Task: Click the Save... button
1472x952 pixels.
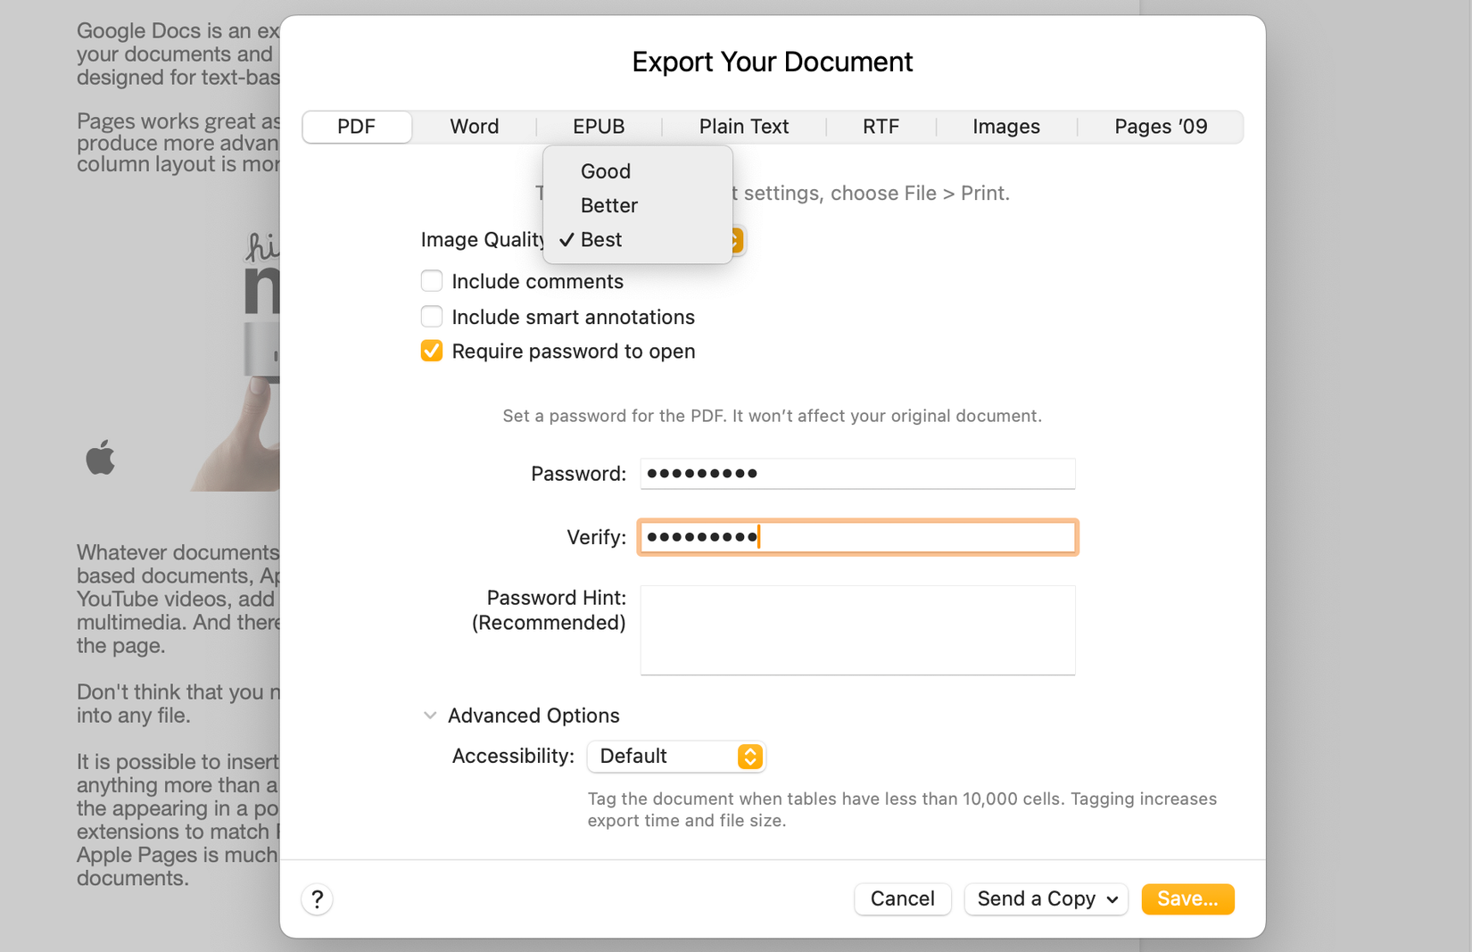Action: click(1187, 899)
